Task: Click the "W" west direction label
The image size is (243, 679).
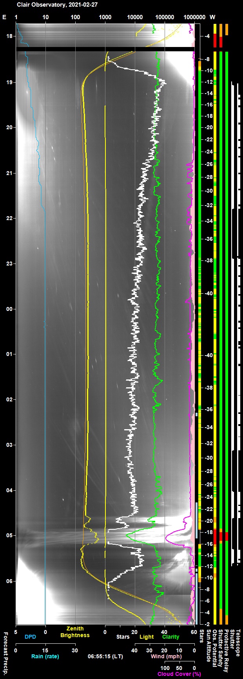Action: pos(212,17)
